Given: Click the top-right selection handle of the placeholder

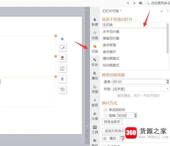Looking at the screenshot, I should pyautogui.click(x=56, y=36).
